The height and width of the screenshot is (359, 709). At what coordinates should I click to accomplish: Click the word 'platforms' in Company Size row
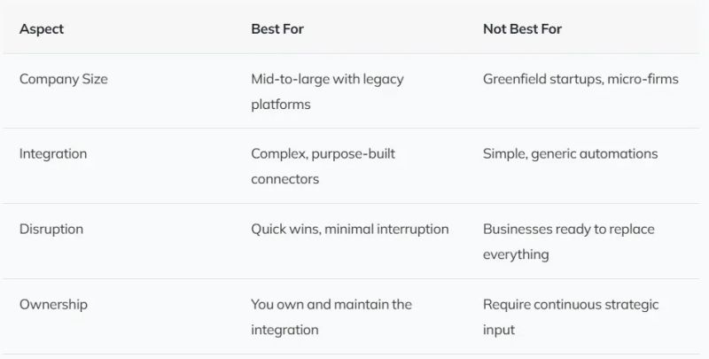tap(281, 105)
